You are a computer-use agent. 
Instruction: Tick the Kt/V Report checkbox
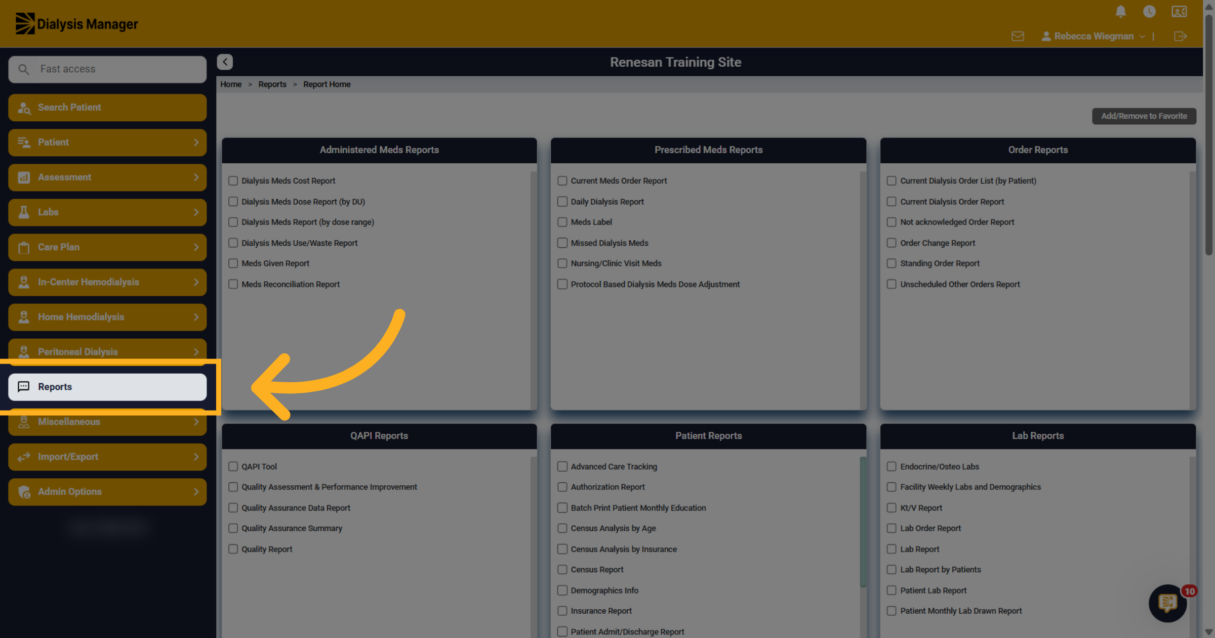892,508
